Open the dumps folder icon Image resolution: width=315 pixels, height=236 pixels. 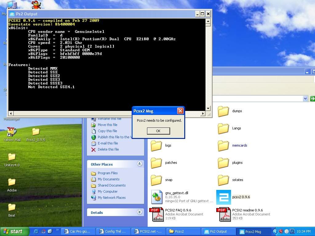[x=223, y=111]
